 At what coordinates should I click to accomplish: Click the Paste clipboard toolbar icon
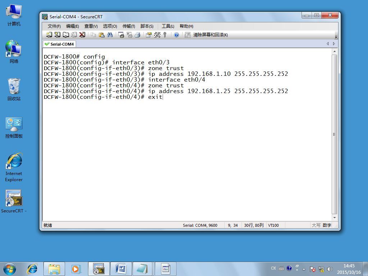point(101,35)
